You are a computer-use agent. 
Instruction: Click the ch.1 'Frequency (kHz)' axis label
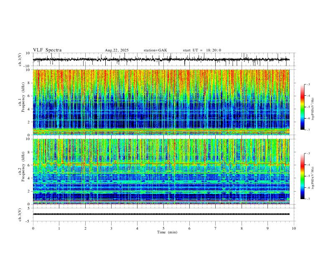coord(23,97)
